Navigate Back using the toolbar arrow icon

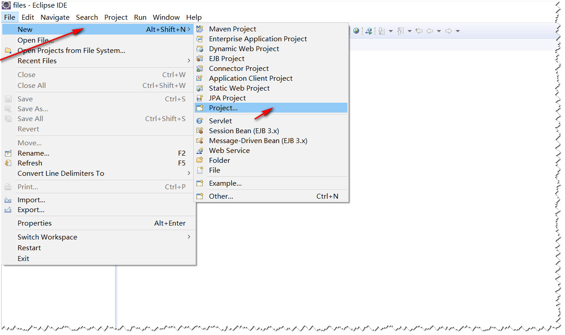point(430,30)
